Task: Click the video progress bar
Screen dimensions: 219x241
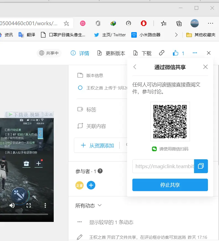Action: tap(24, 214)
